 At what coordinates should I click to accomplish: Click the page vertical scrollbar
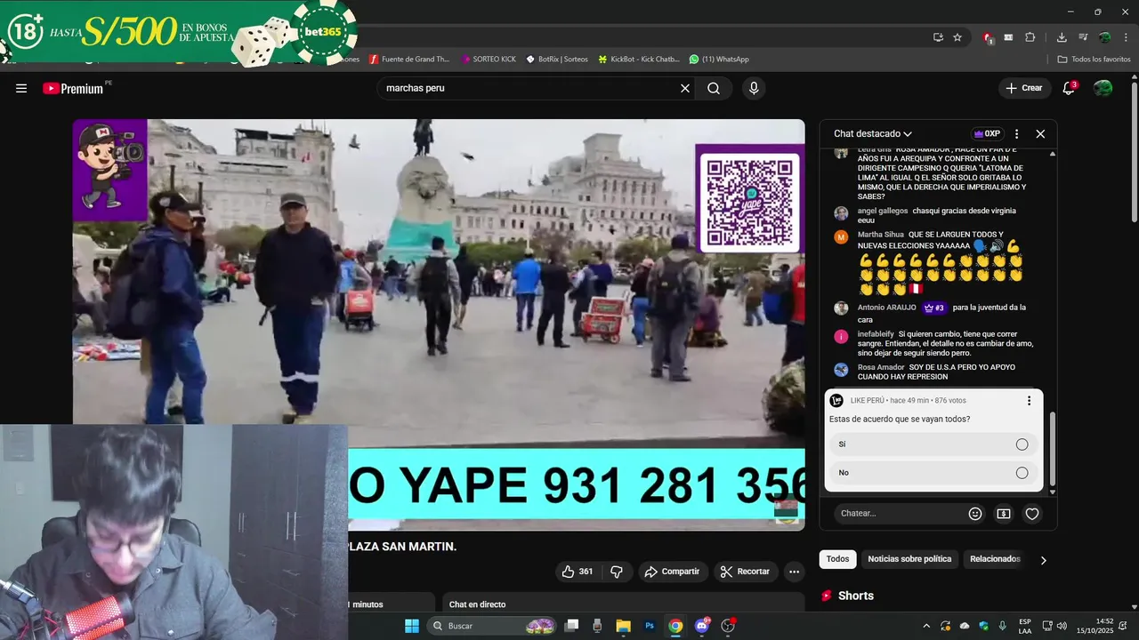pos(1134,153)
